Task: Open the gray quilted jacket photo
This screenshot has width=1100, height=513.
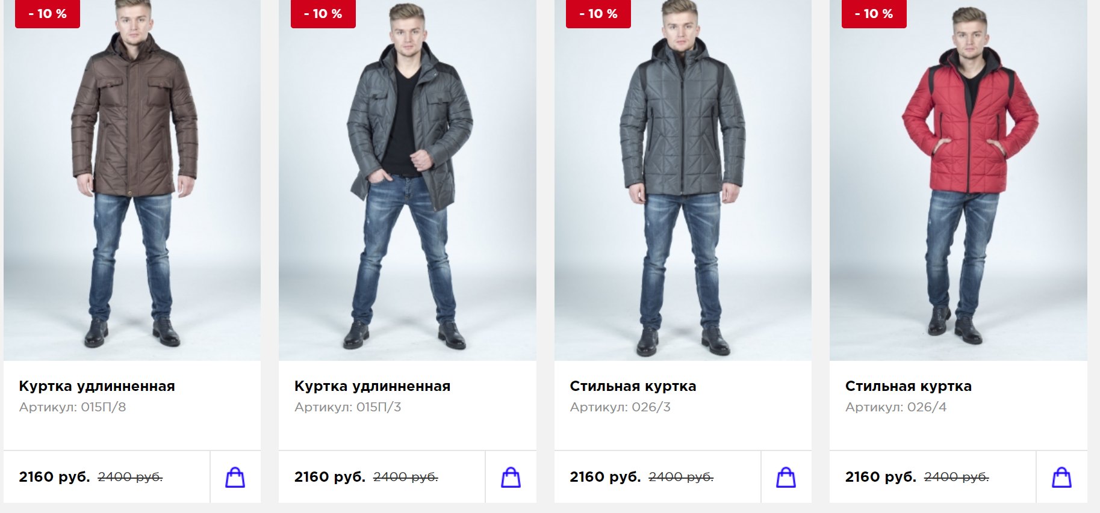Action: (683, 180)
